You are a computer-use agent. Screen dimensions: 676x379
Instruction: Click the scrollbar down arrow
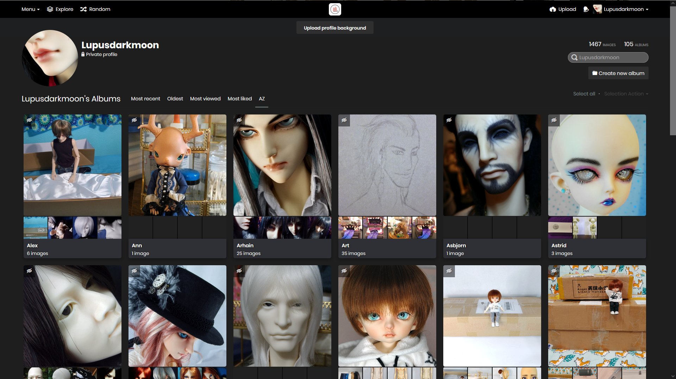point(673,376)
